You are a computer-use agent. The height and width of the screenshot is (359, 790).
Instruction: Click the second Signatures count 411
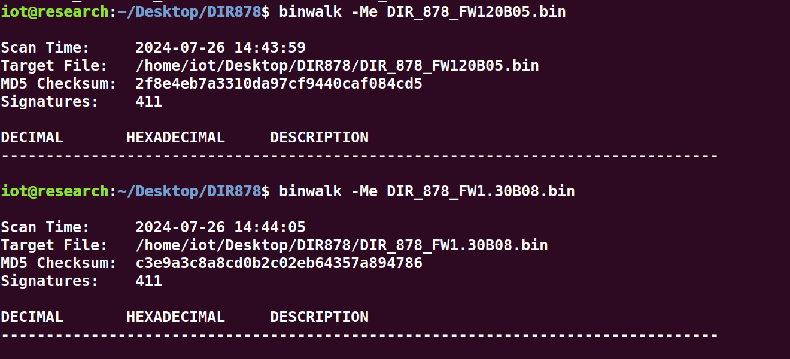click(x=149, y=281)
